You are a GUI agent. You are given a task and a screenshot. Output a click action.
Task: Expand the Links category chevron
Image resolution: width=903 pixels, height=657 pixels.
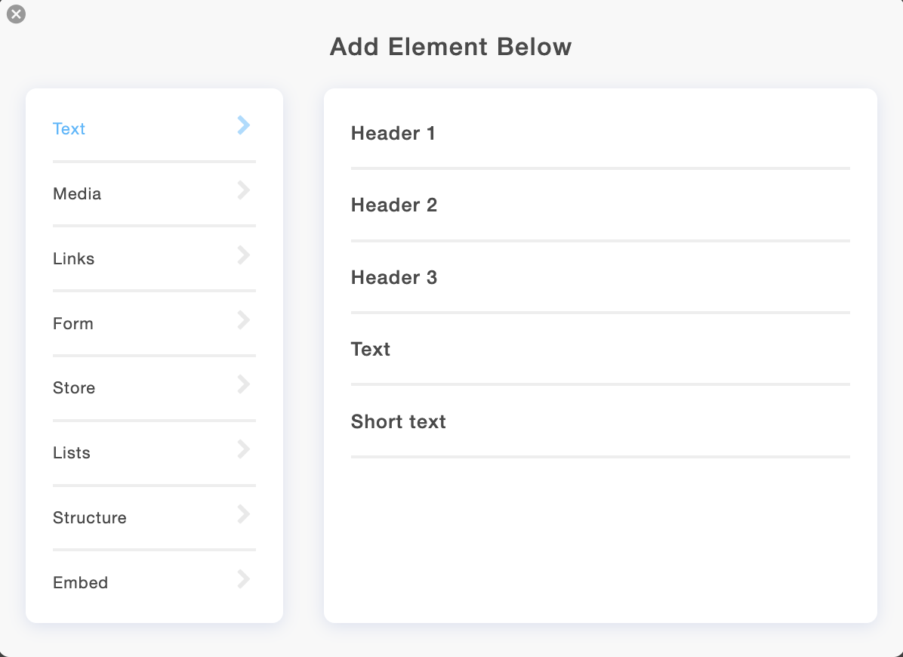point(242,255)
